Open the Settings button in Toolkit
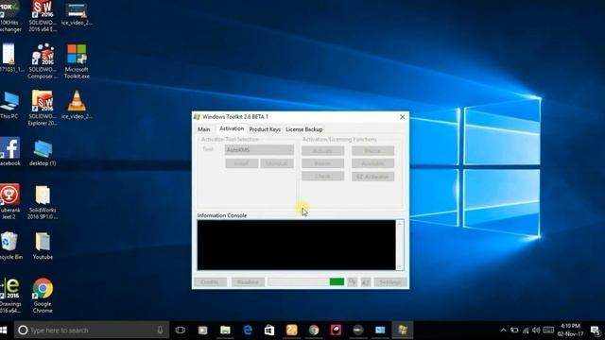This screenshot has width=605, height=340. pyautogui.click(x=390, y=282)
